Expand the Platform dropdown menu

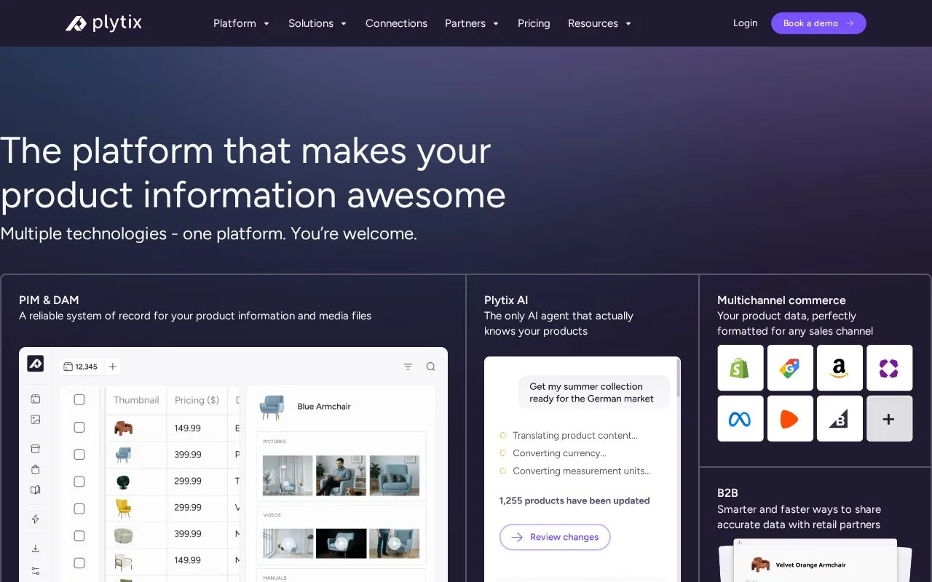click(242, 23)
